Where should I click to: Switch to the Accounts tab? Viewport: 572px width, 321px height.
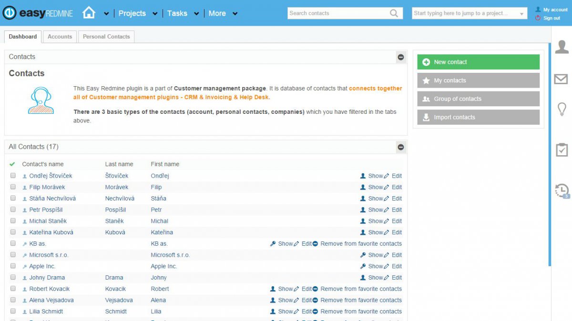(x=60, y=36)
